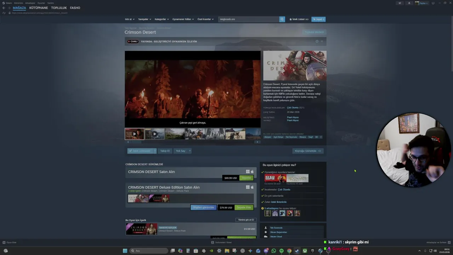This screenshot has width=453, height=255.
Task: Expand the Yok Say dropdown arrow
Action: point(190,151)
